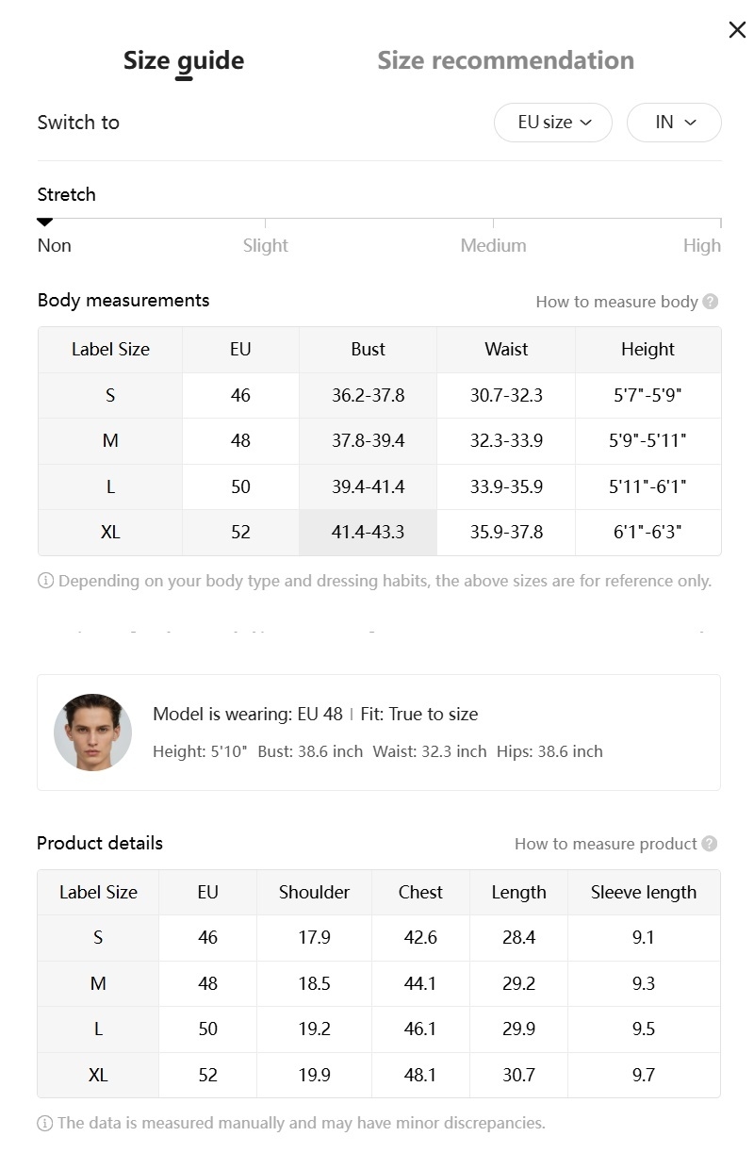Click the Sleeve length column header

(x=644, y=892)
